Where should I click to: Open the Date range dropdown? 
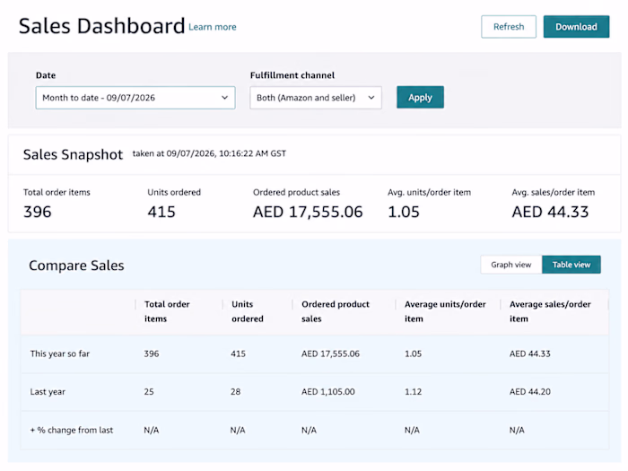tap(135, 97)
